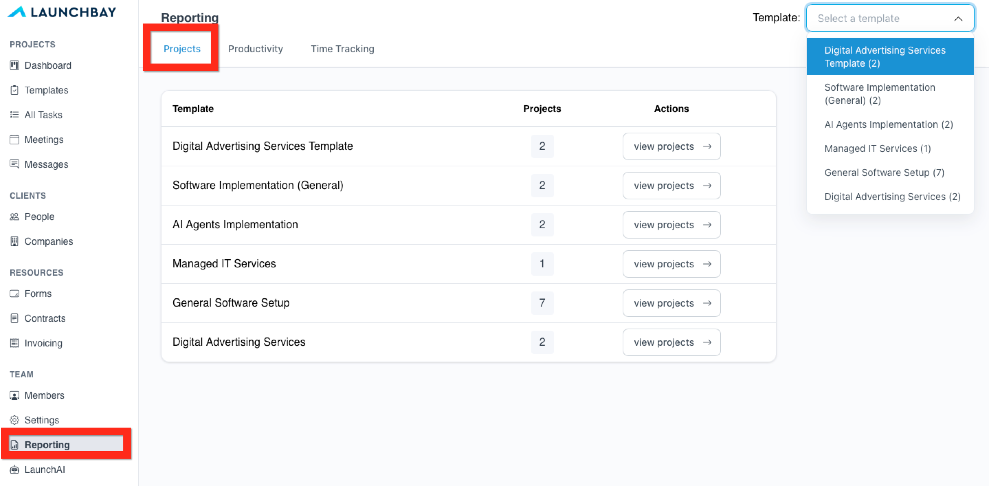The height and width of the screenshot is (486, 989).
Task: Click the LaunchAI robot icon
Action: (x=14, y=470)
